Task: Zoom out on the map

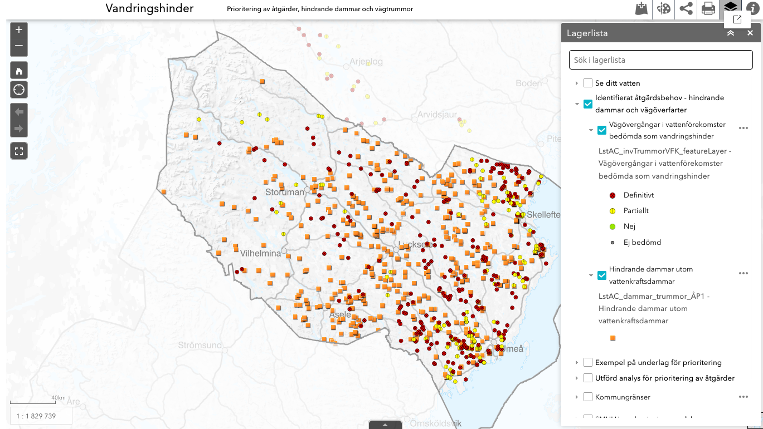Action: coord(19,47)
